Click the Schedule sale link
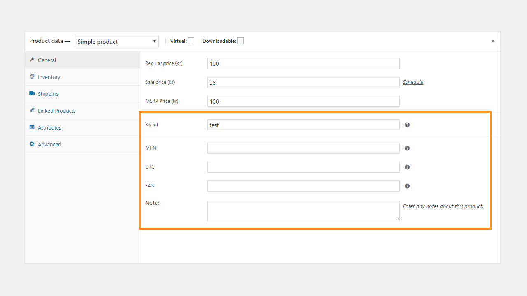 pos(413,82)
